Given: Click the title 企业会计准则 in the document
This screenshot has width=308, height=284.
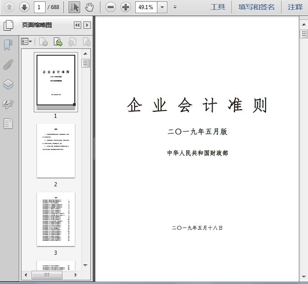Looking at the screenshot, I should click(197, 105).
